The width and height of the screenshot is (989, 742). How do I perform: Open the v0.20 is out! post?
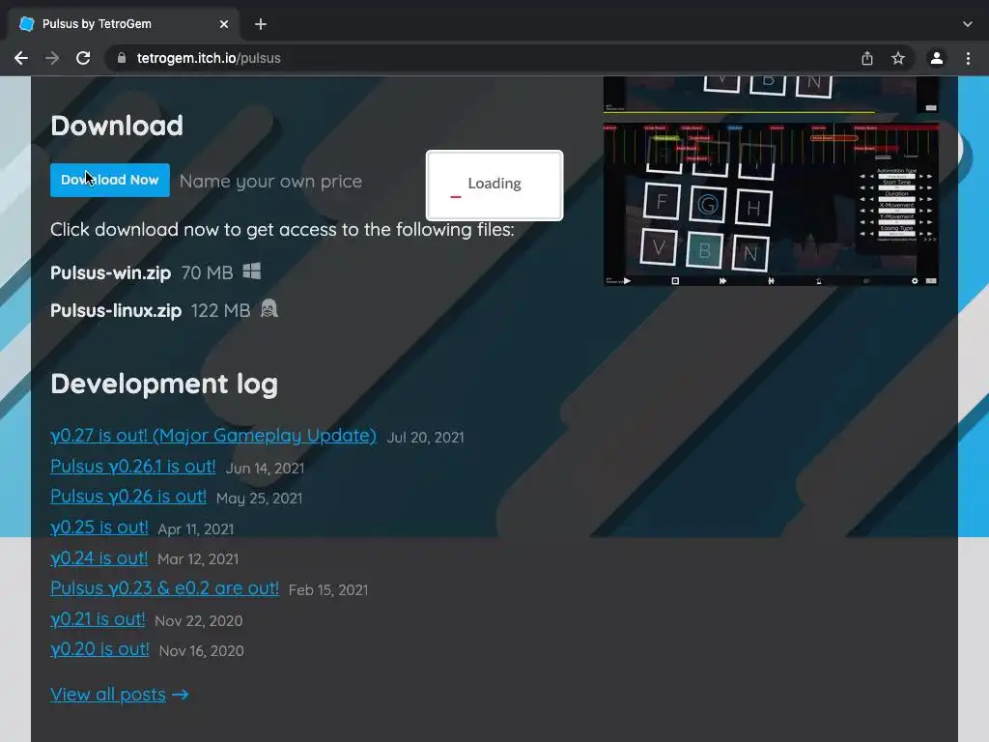point(99,649)
